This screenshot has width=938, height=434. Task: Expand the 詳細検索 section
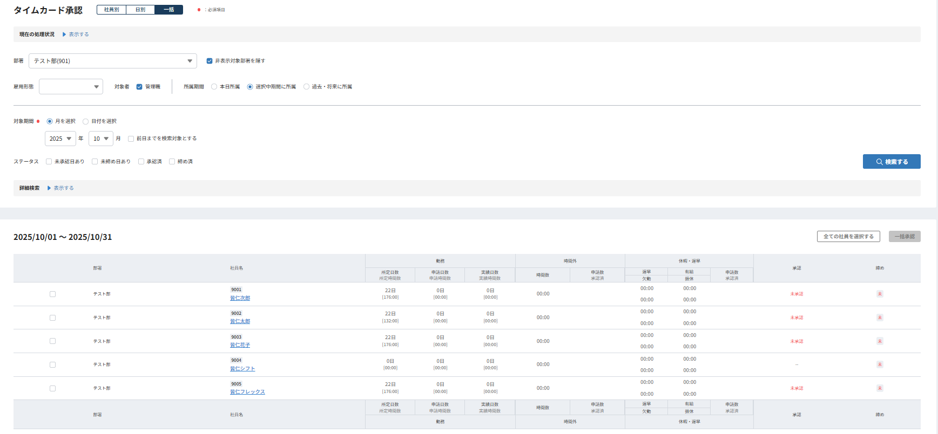60,188
